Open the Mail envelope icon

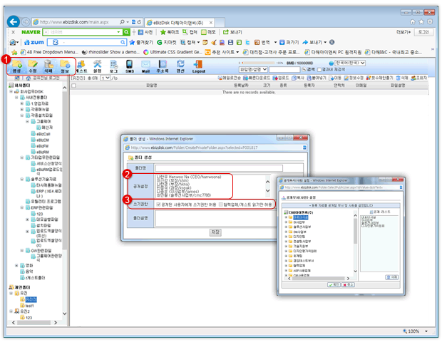click(145, 66)
